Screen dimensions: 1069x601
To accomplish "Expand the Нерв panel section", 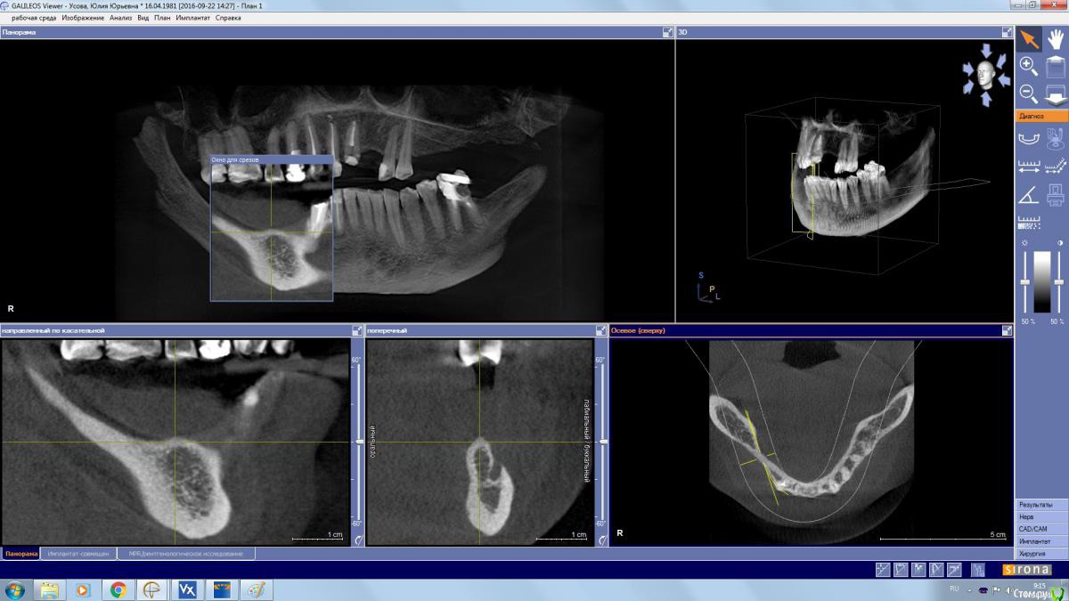I will coord(1040,516).
